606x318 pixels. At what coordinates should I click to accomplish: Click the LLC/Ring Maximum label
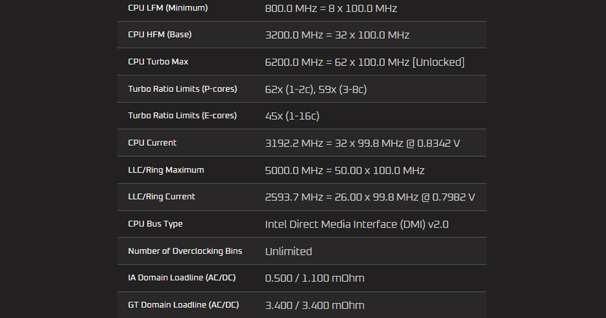166,170
